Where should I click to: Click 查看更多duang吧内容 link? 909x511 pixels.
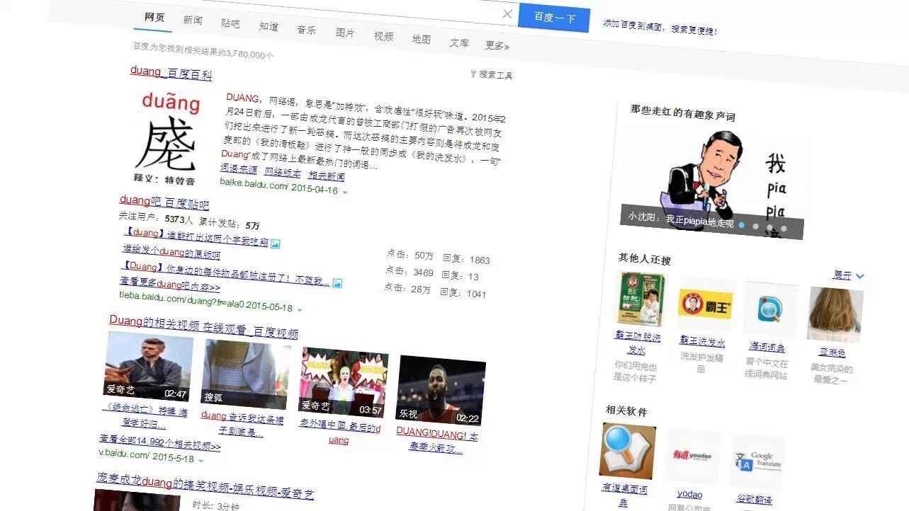(x=170, y=285)
